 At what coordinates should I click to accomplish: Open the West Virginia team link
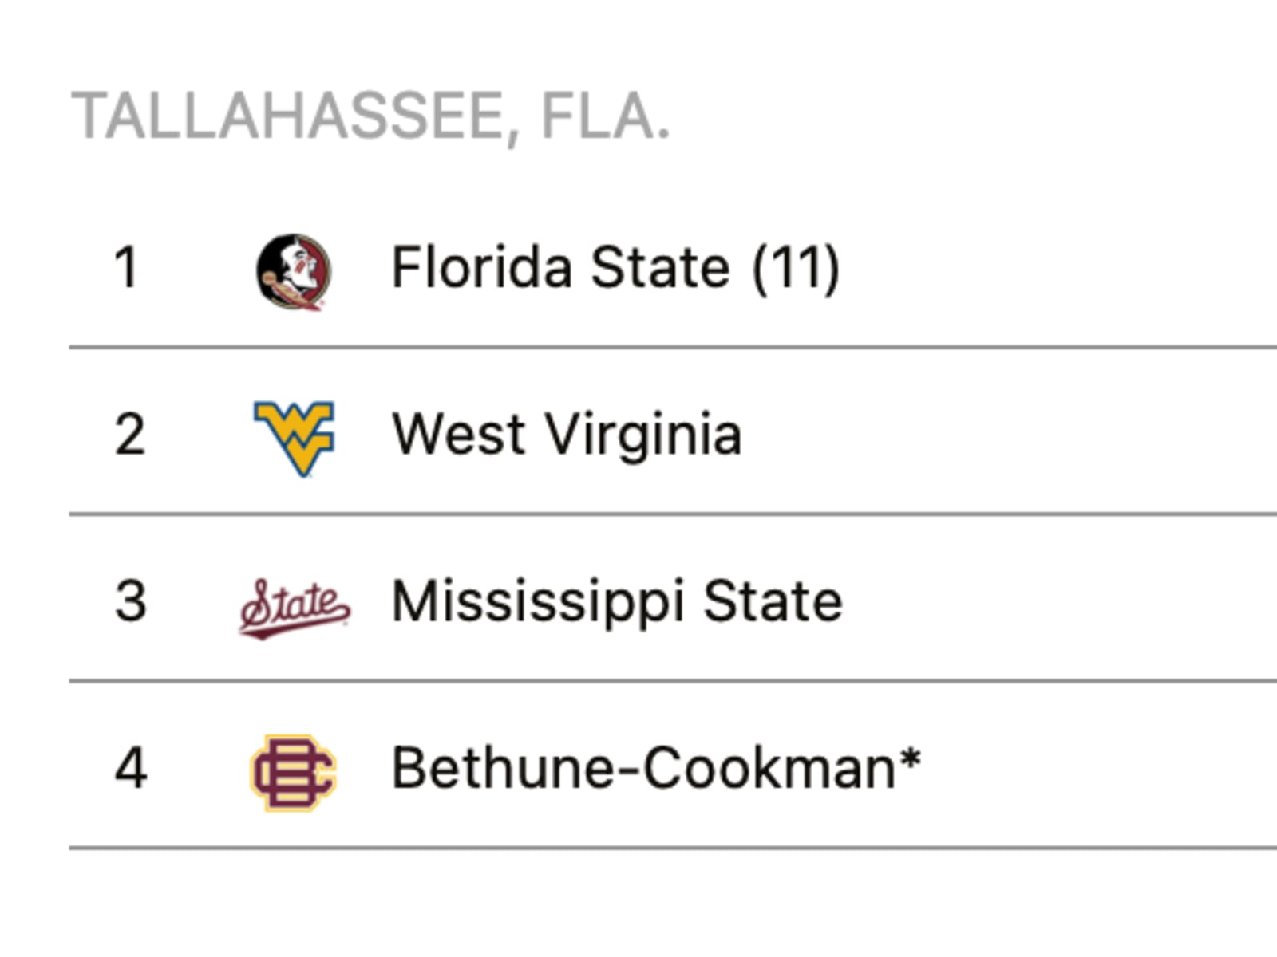click(567, 435)
